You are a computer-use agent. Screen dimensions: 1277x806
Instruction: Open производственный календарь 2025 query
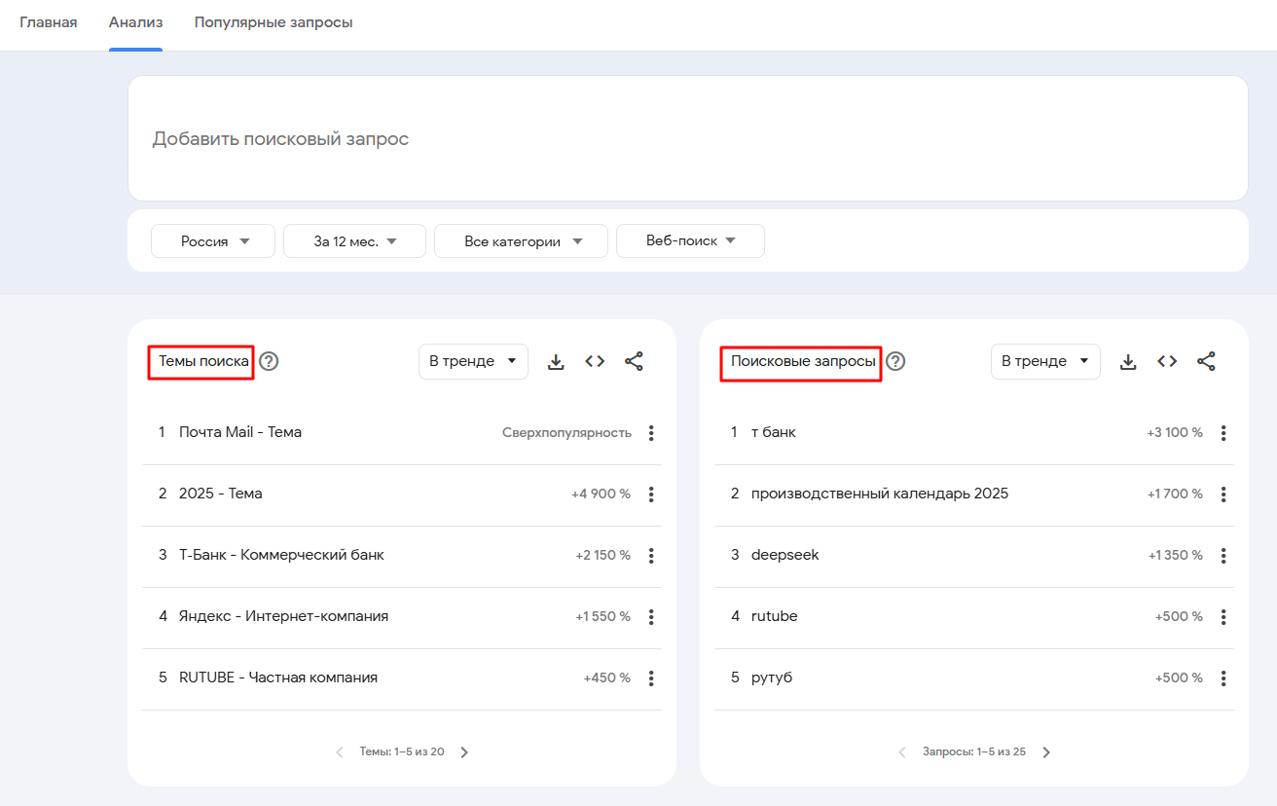click(880, 494)
